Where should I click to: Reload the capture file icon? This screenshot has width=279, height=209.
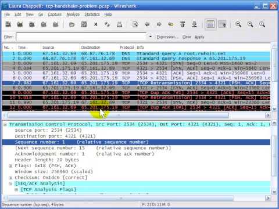(107, 24)
